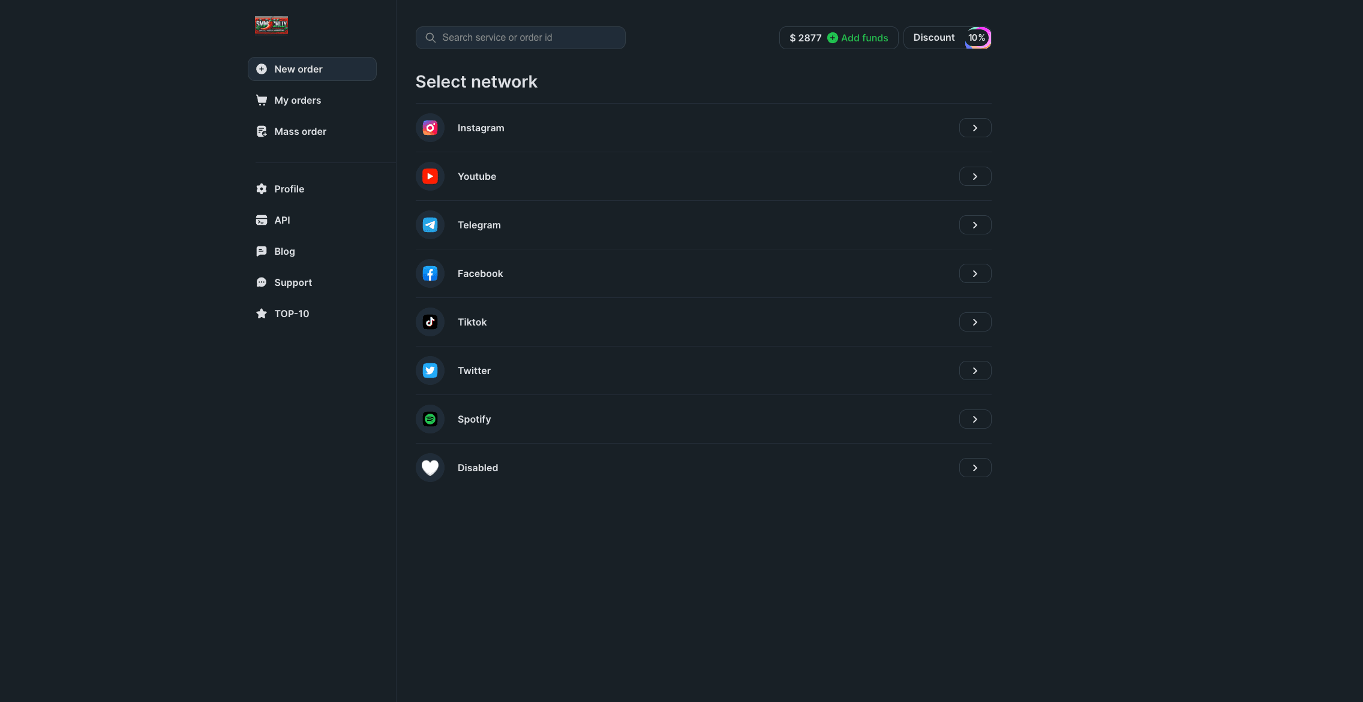Go to Mass order page
Screen dimensions: 1363x702
point(300,131)
